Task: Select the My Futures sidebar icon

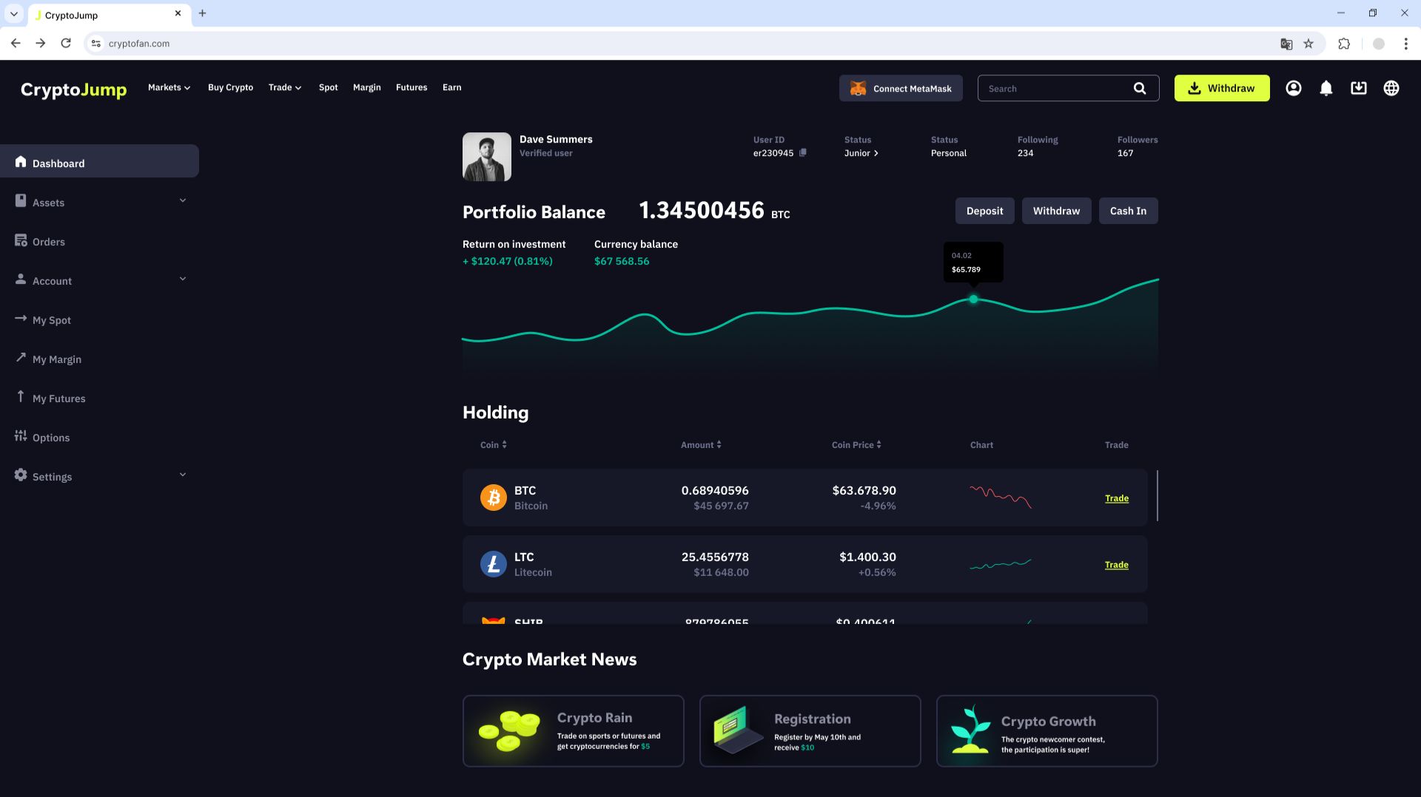Action: [x=21, y=397]
